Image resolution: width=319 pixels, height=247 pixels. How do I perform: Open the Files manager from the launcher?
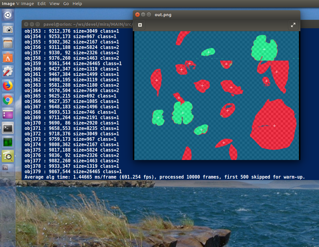coord(8,43)
